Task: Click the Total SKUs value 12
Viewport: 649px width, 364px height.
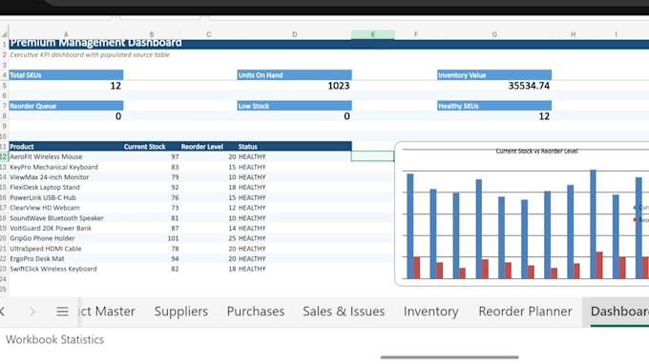Action: pos(66,86)
